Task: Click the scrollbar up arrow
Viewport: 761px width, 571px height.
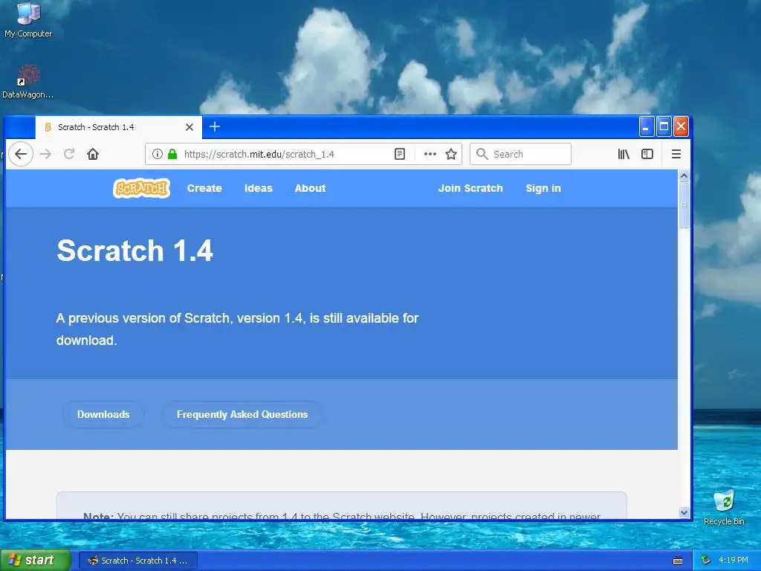Action: (x=684, y=175)
